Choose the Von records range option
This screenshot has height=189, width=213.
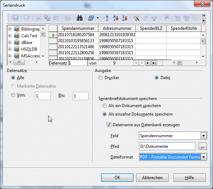[x=13, y=95]
